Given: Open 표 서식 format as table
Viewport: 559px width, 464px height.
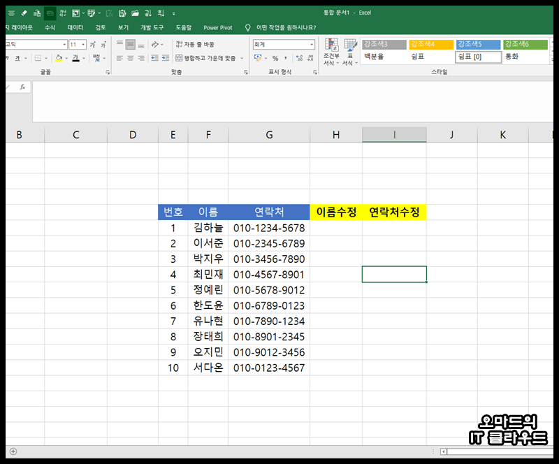Looking at the screenshot, I should (x=350, y=52).
